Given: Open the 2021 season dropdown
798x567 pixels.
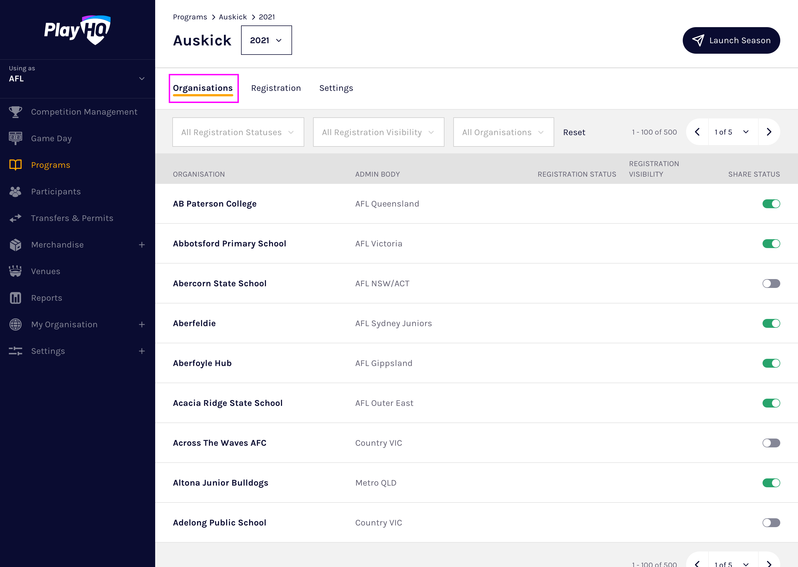Looking at the screenshot, I should (x=266, y=40).
